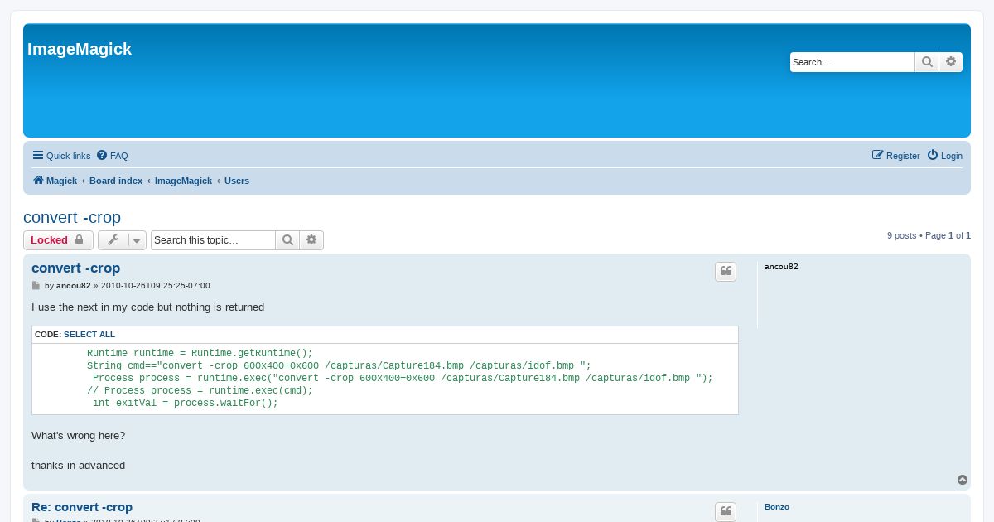Open ImageMagick breadcrumb link

click(x=184, y=181)
